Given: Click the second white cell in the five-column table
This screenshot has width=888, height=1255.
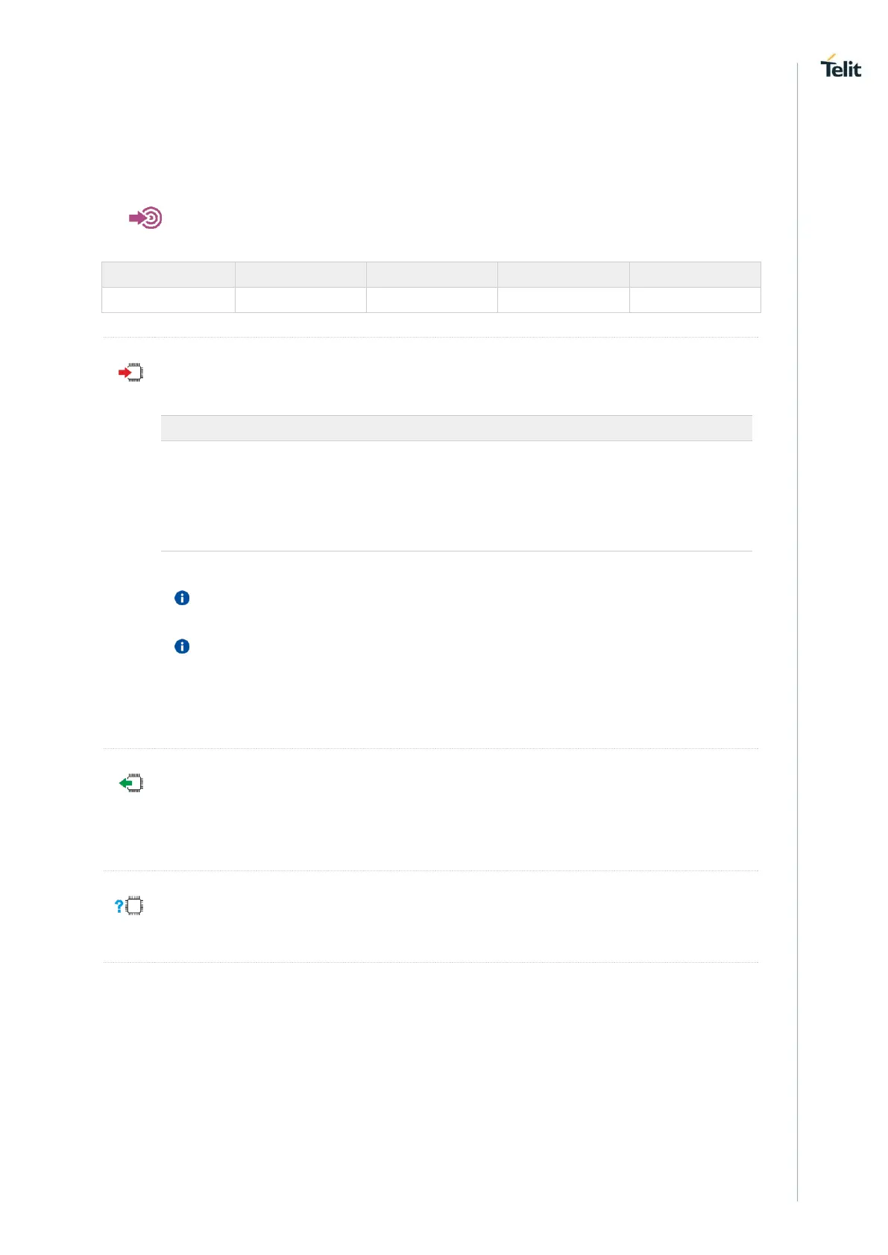Looking at the screenshot, I should (300, 300).
